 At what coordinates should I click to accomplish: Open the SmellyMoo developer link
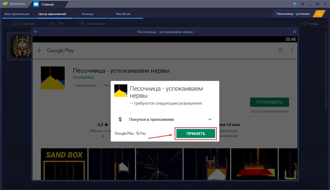tap(83, 77)
